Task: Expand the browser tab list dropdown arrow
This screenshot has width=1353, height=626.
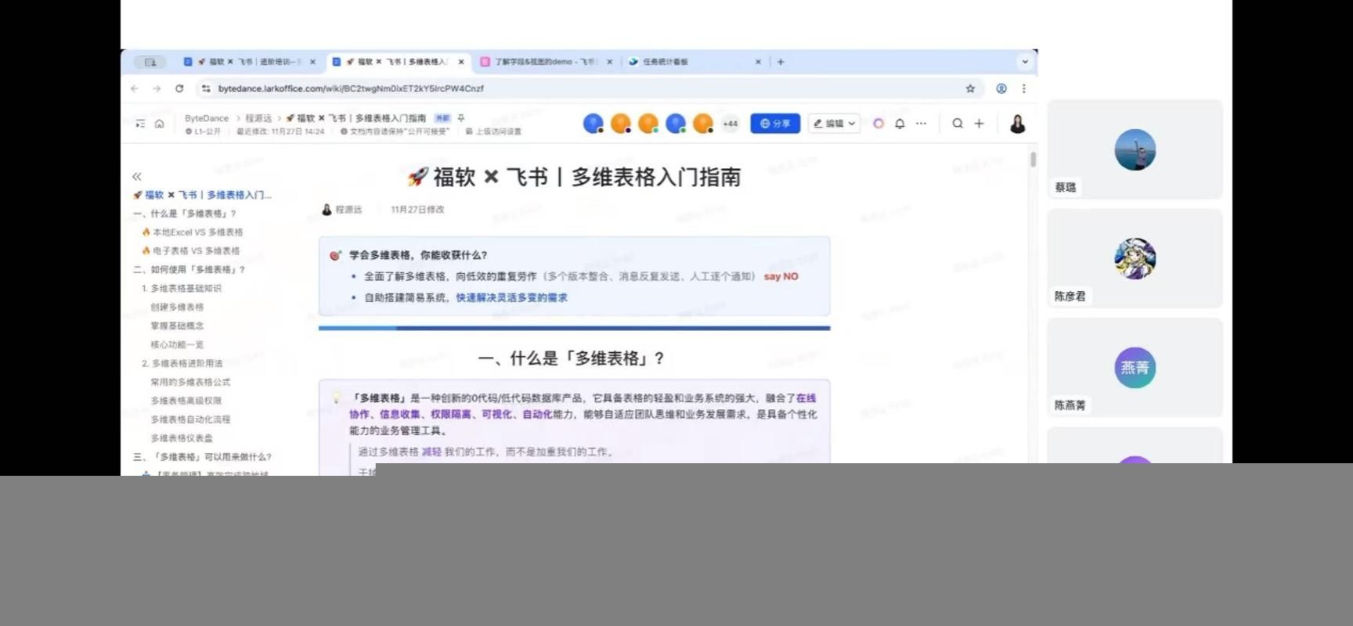Action: click(x=1024, y=62)
